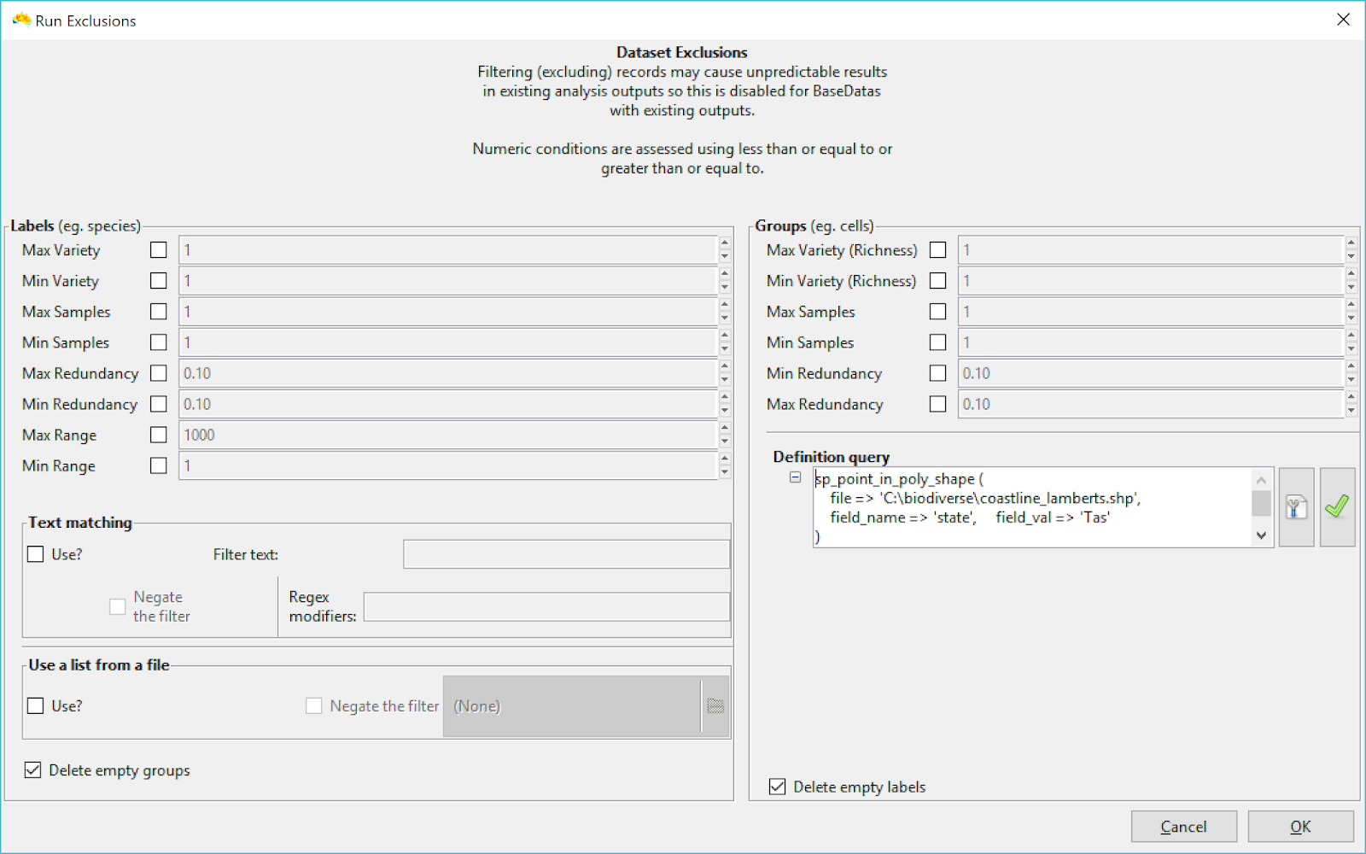
Task: Open the definition query editor icon
Action: coord(1296,506)
